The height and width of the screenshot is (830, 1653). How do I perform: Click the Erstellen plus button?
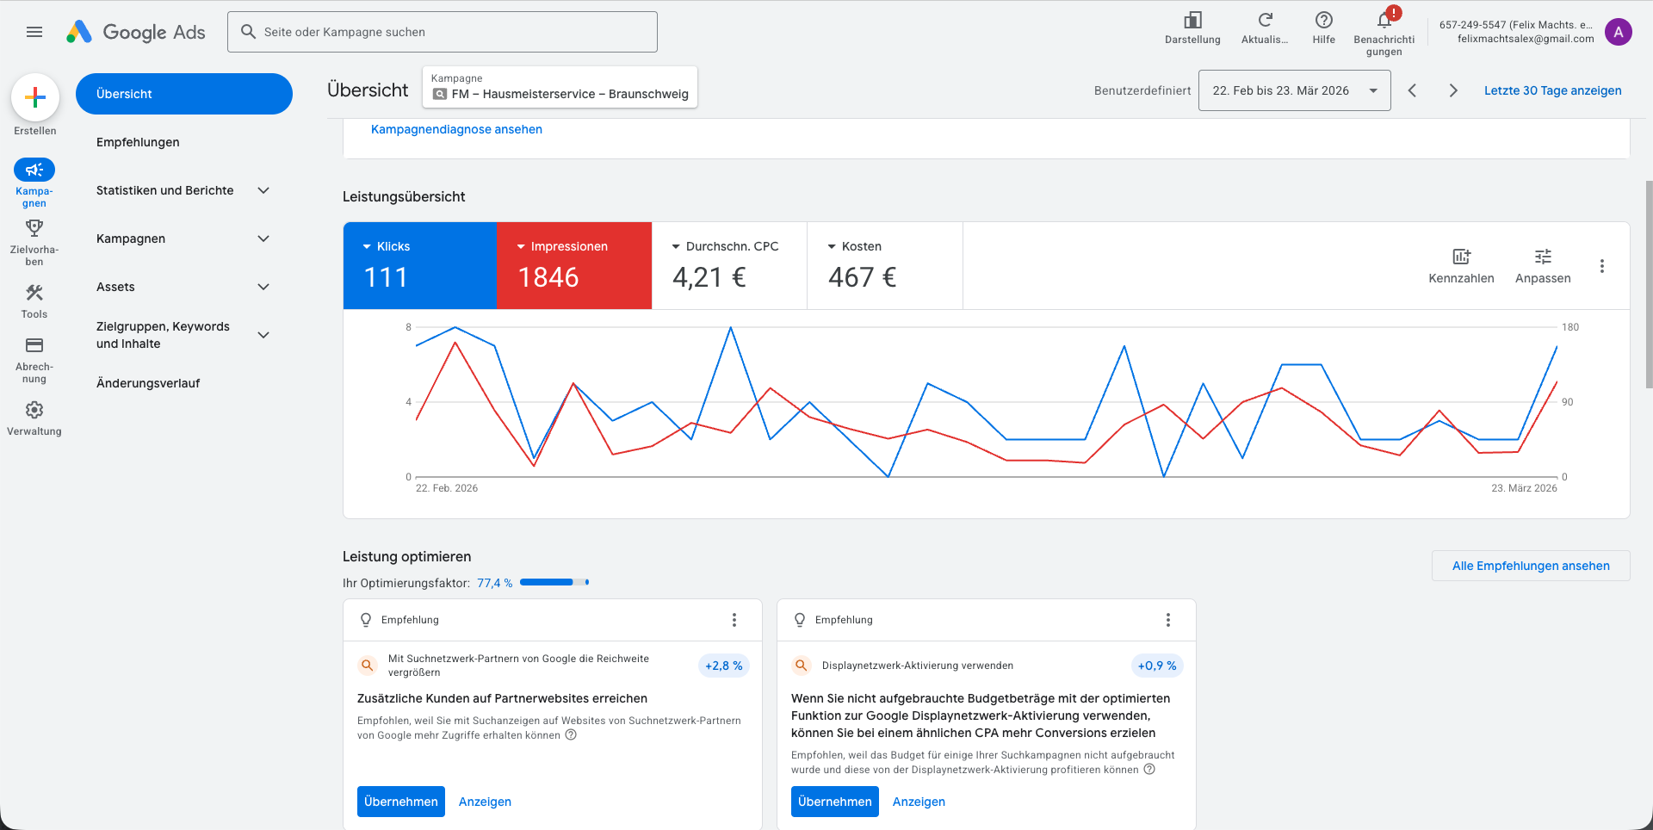pos(35,97)
